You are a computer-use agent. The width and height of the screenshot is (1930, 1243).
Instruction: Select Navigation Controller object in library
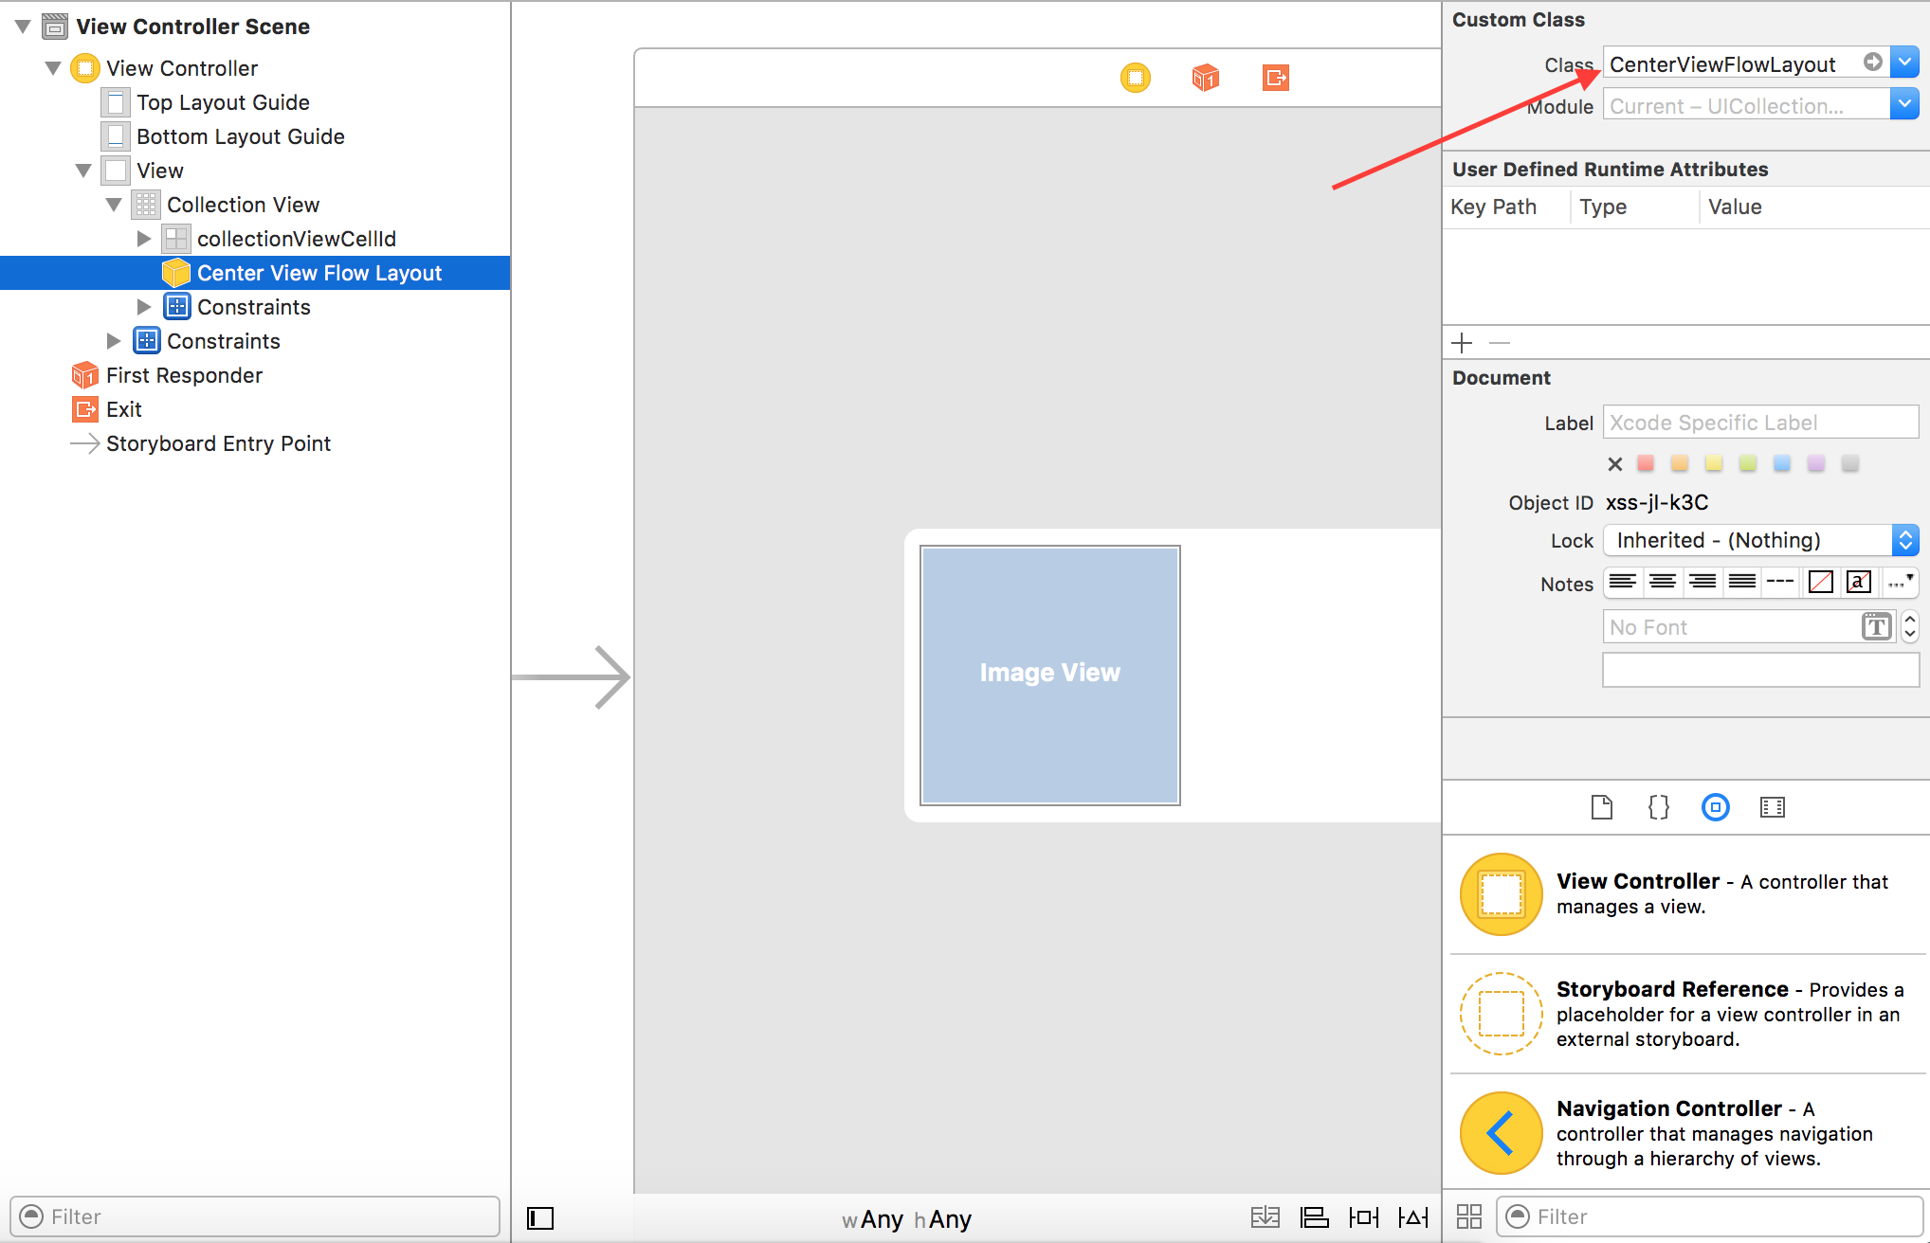(x=1687, y=1133)
